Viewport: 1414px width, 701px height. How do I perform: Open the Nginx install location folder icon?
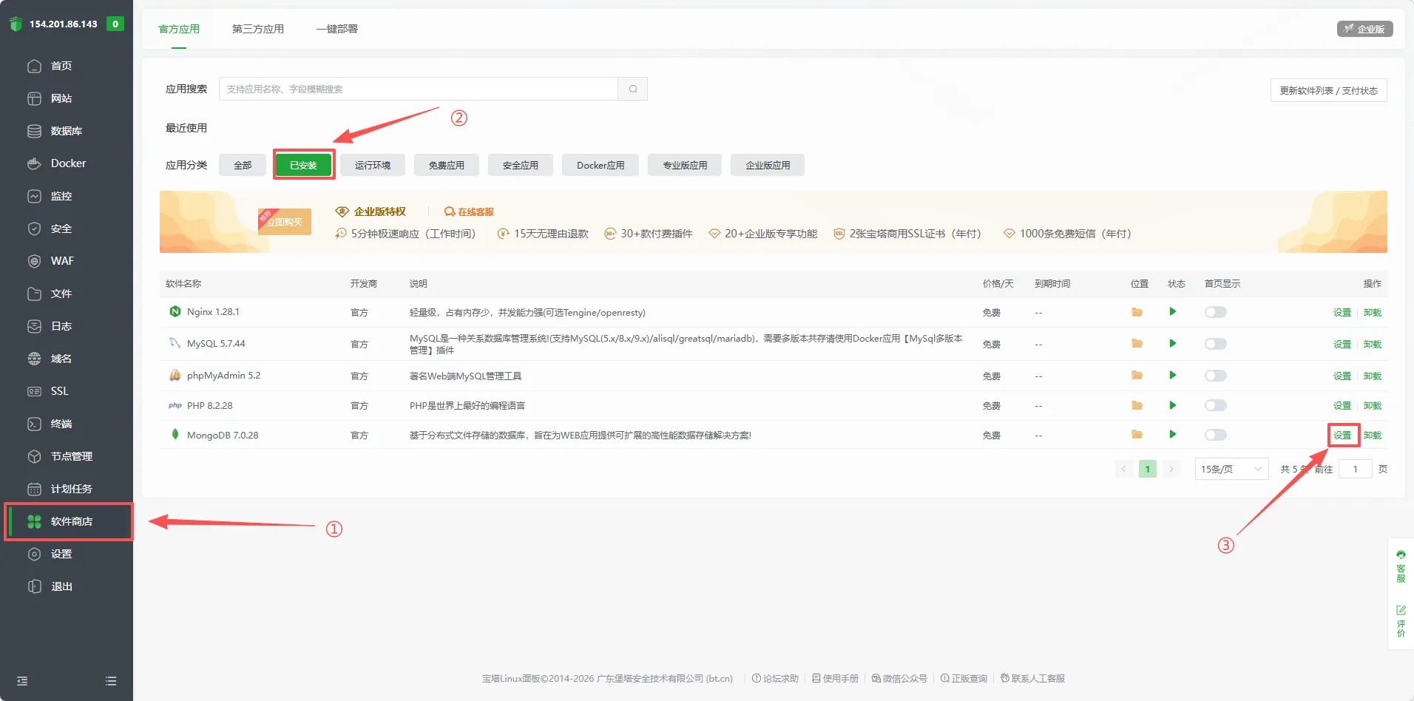(x=1137, y=312)
